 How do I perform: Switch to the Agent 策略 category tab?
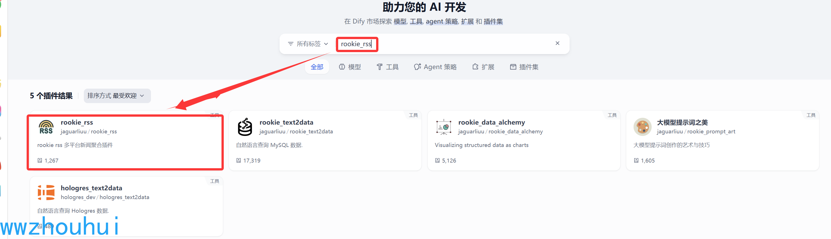pos(435,67)
